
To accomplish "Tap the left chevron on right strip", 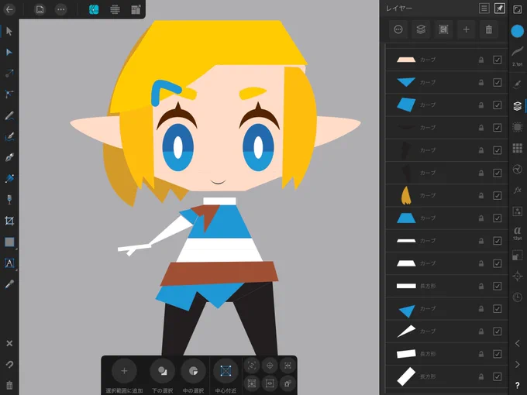I will coord(517,343).
